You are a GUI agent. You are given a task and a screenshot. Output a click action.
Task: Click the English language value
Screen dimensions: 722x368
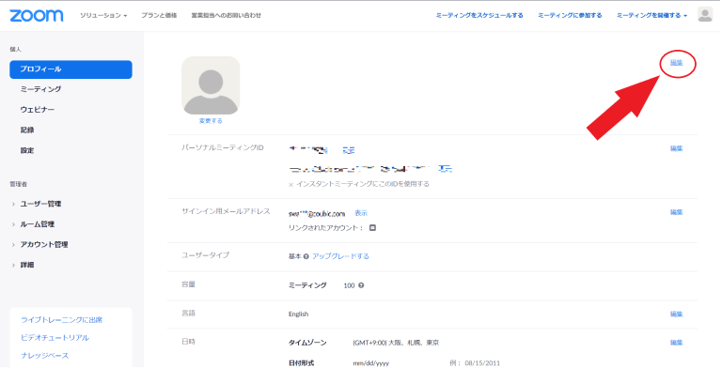pyautogui.click(x=298, y=314)
